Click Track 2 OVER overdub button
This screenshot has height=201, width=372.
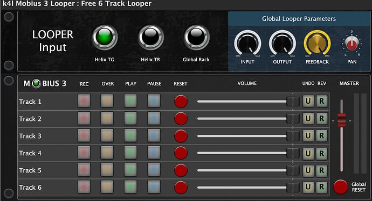click(107, 118)
